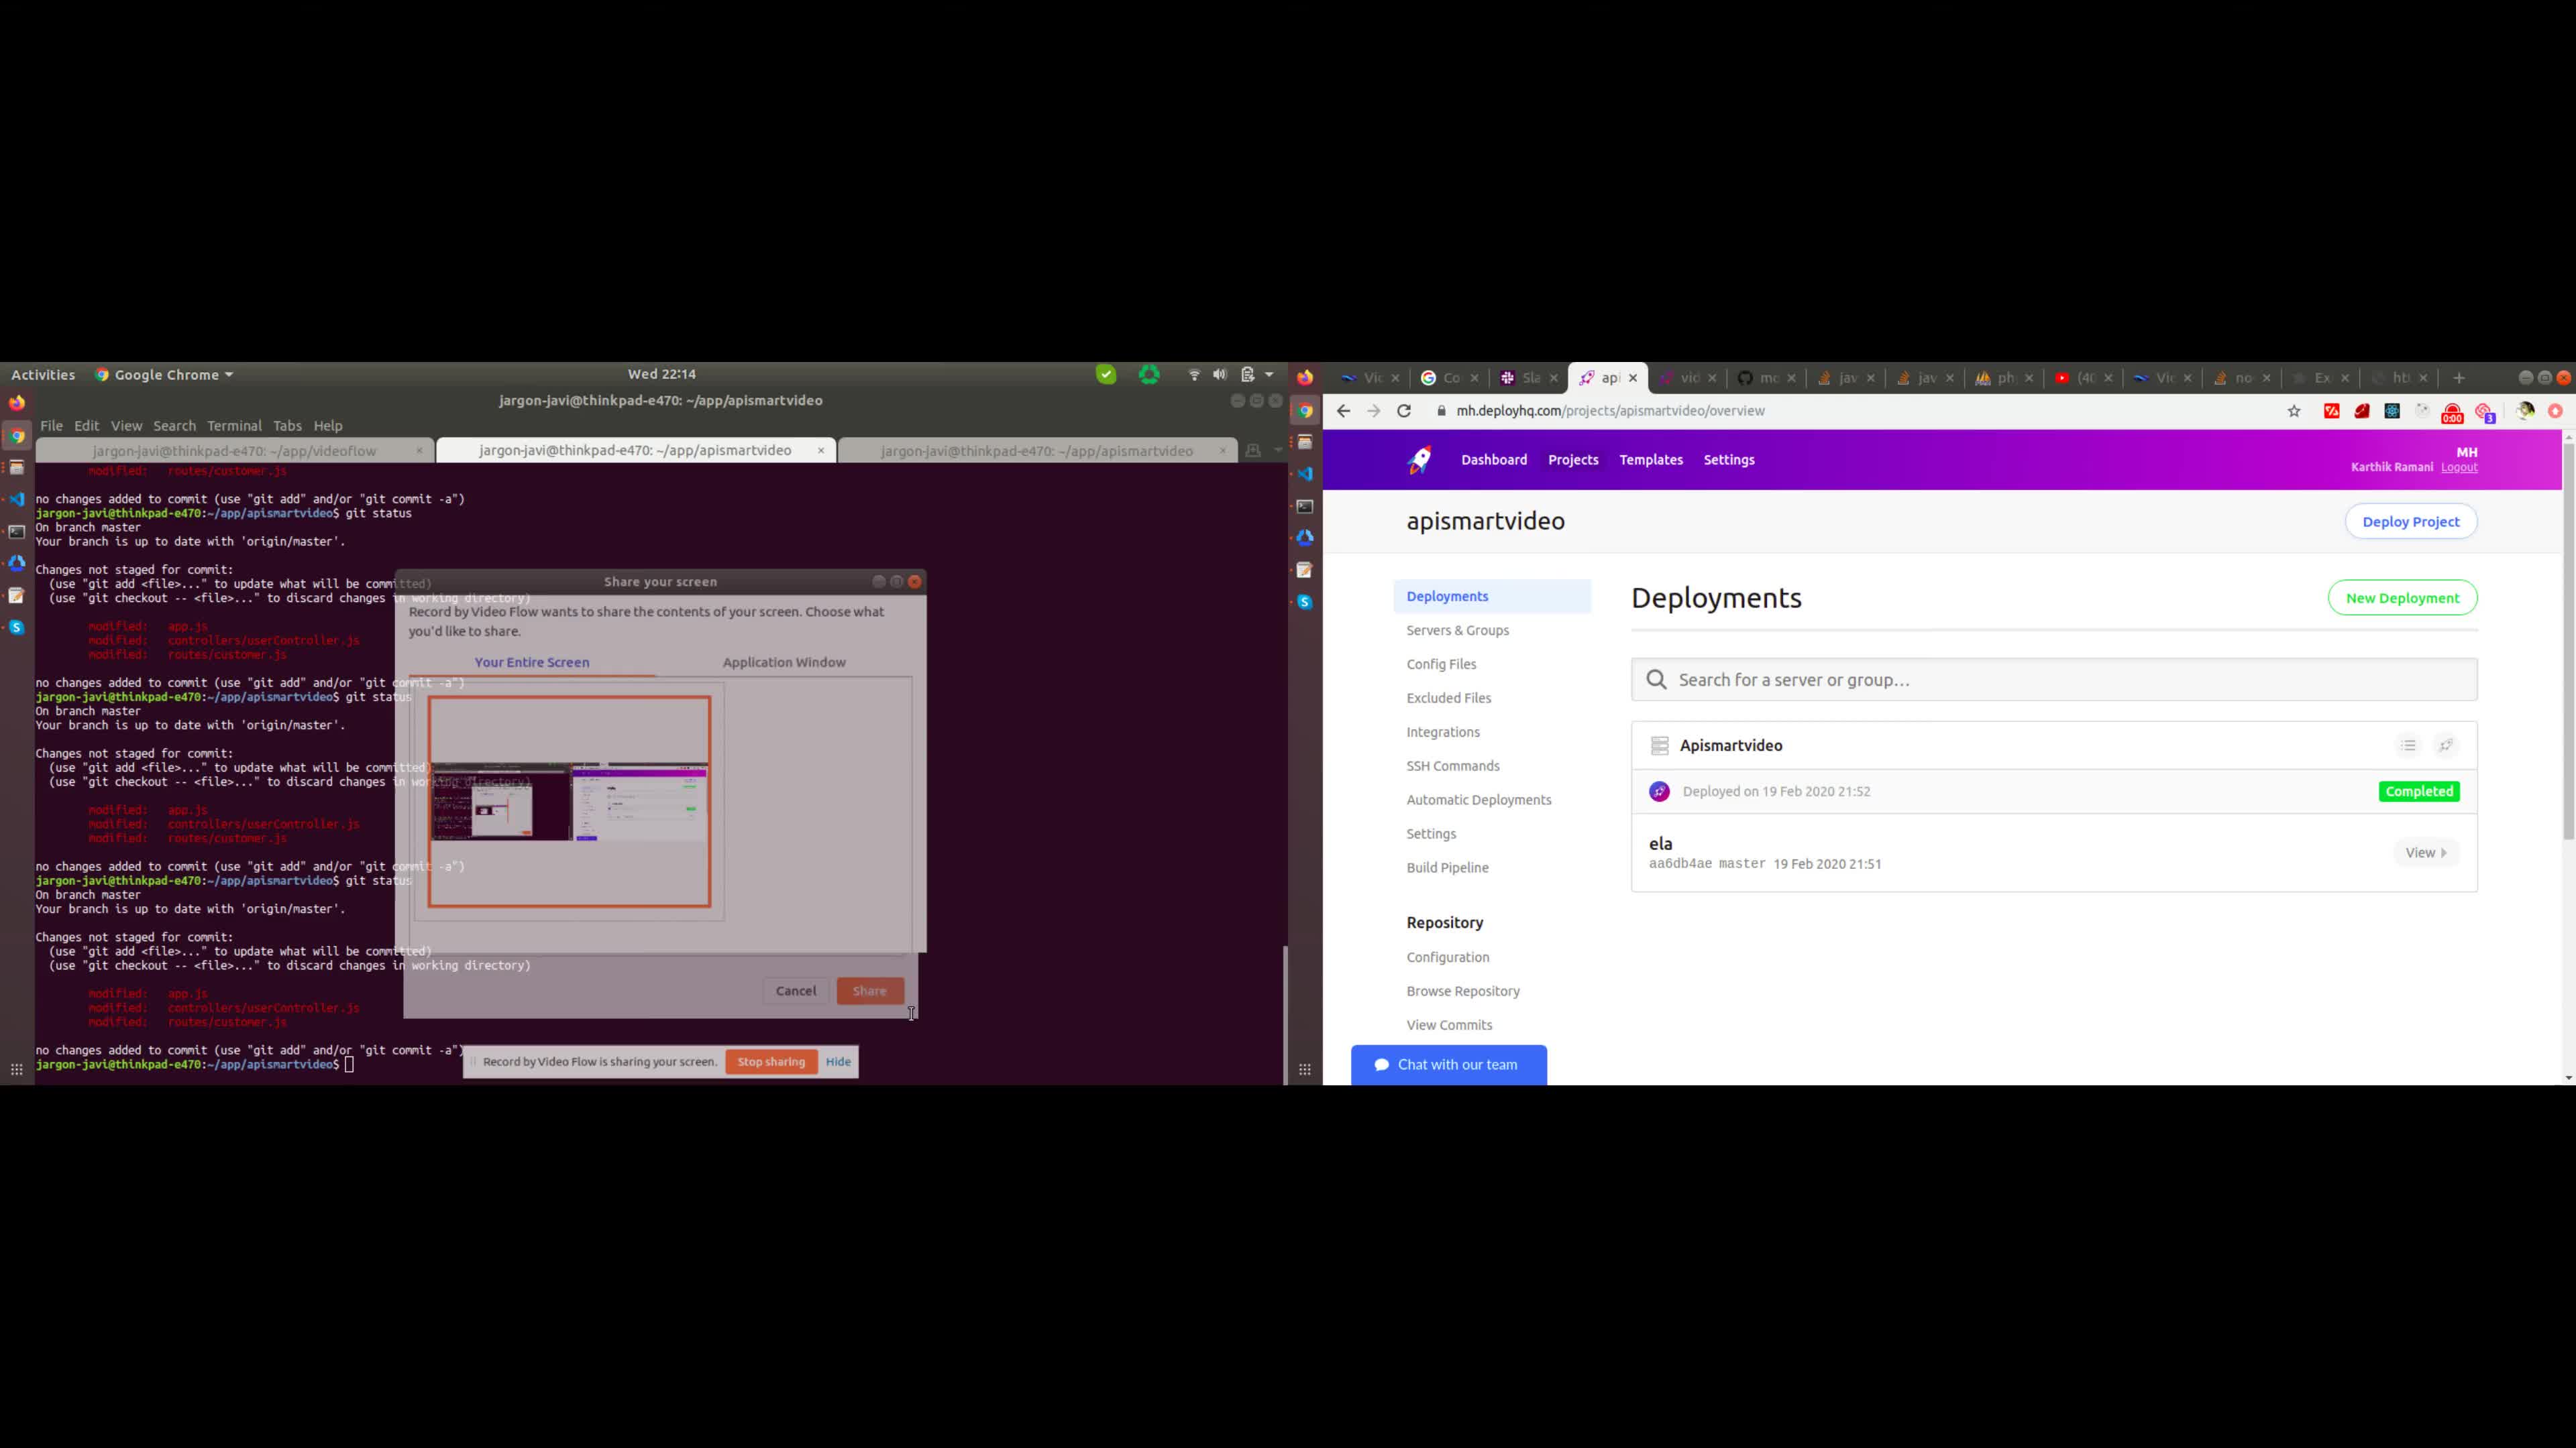Click the server list icon on Apismartvideo row
2576x1448 pixels.
pyautogui.click(x=2408, y=745)
